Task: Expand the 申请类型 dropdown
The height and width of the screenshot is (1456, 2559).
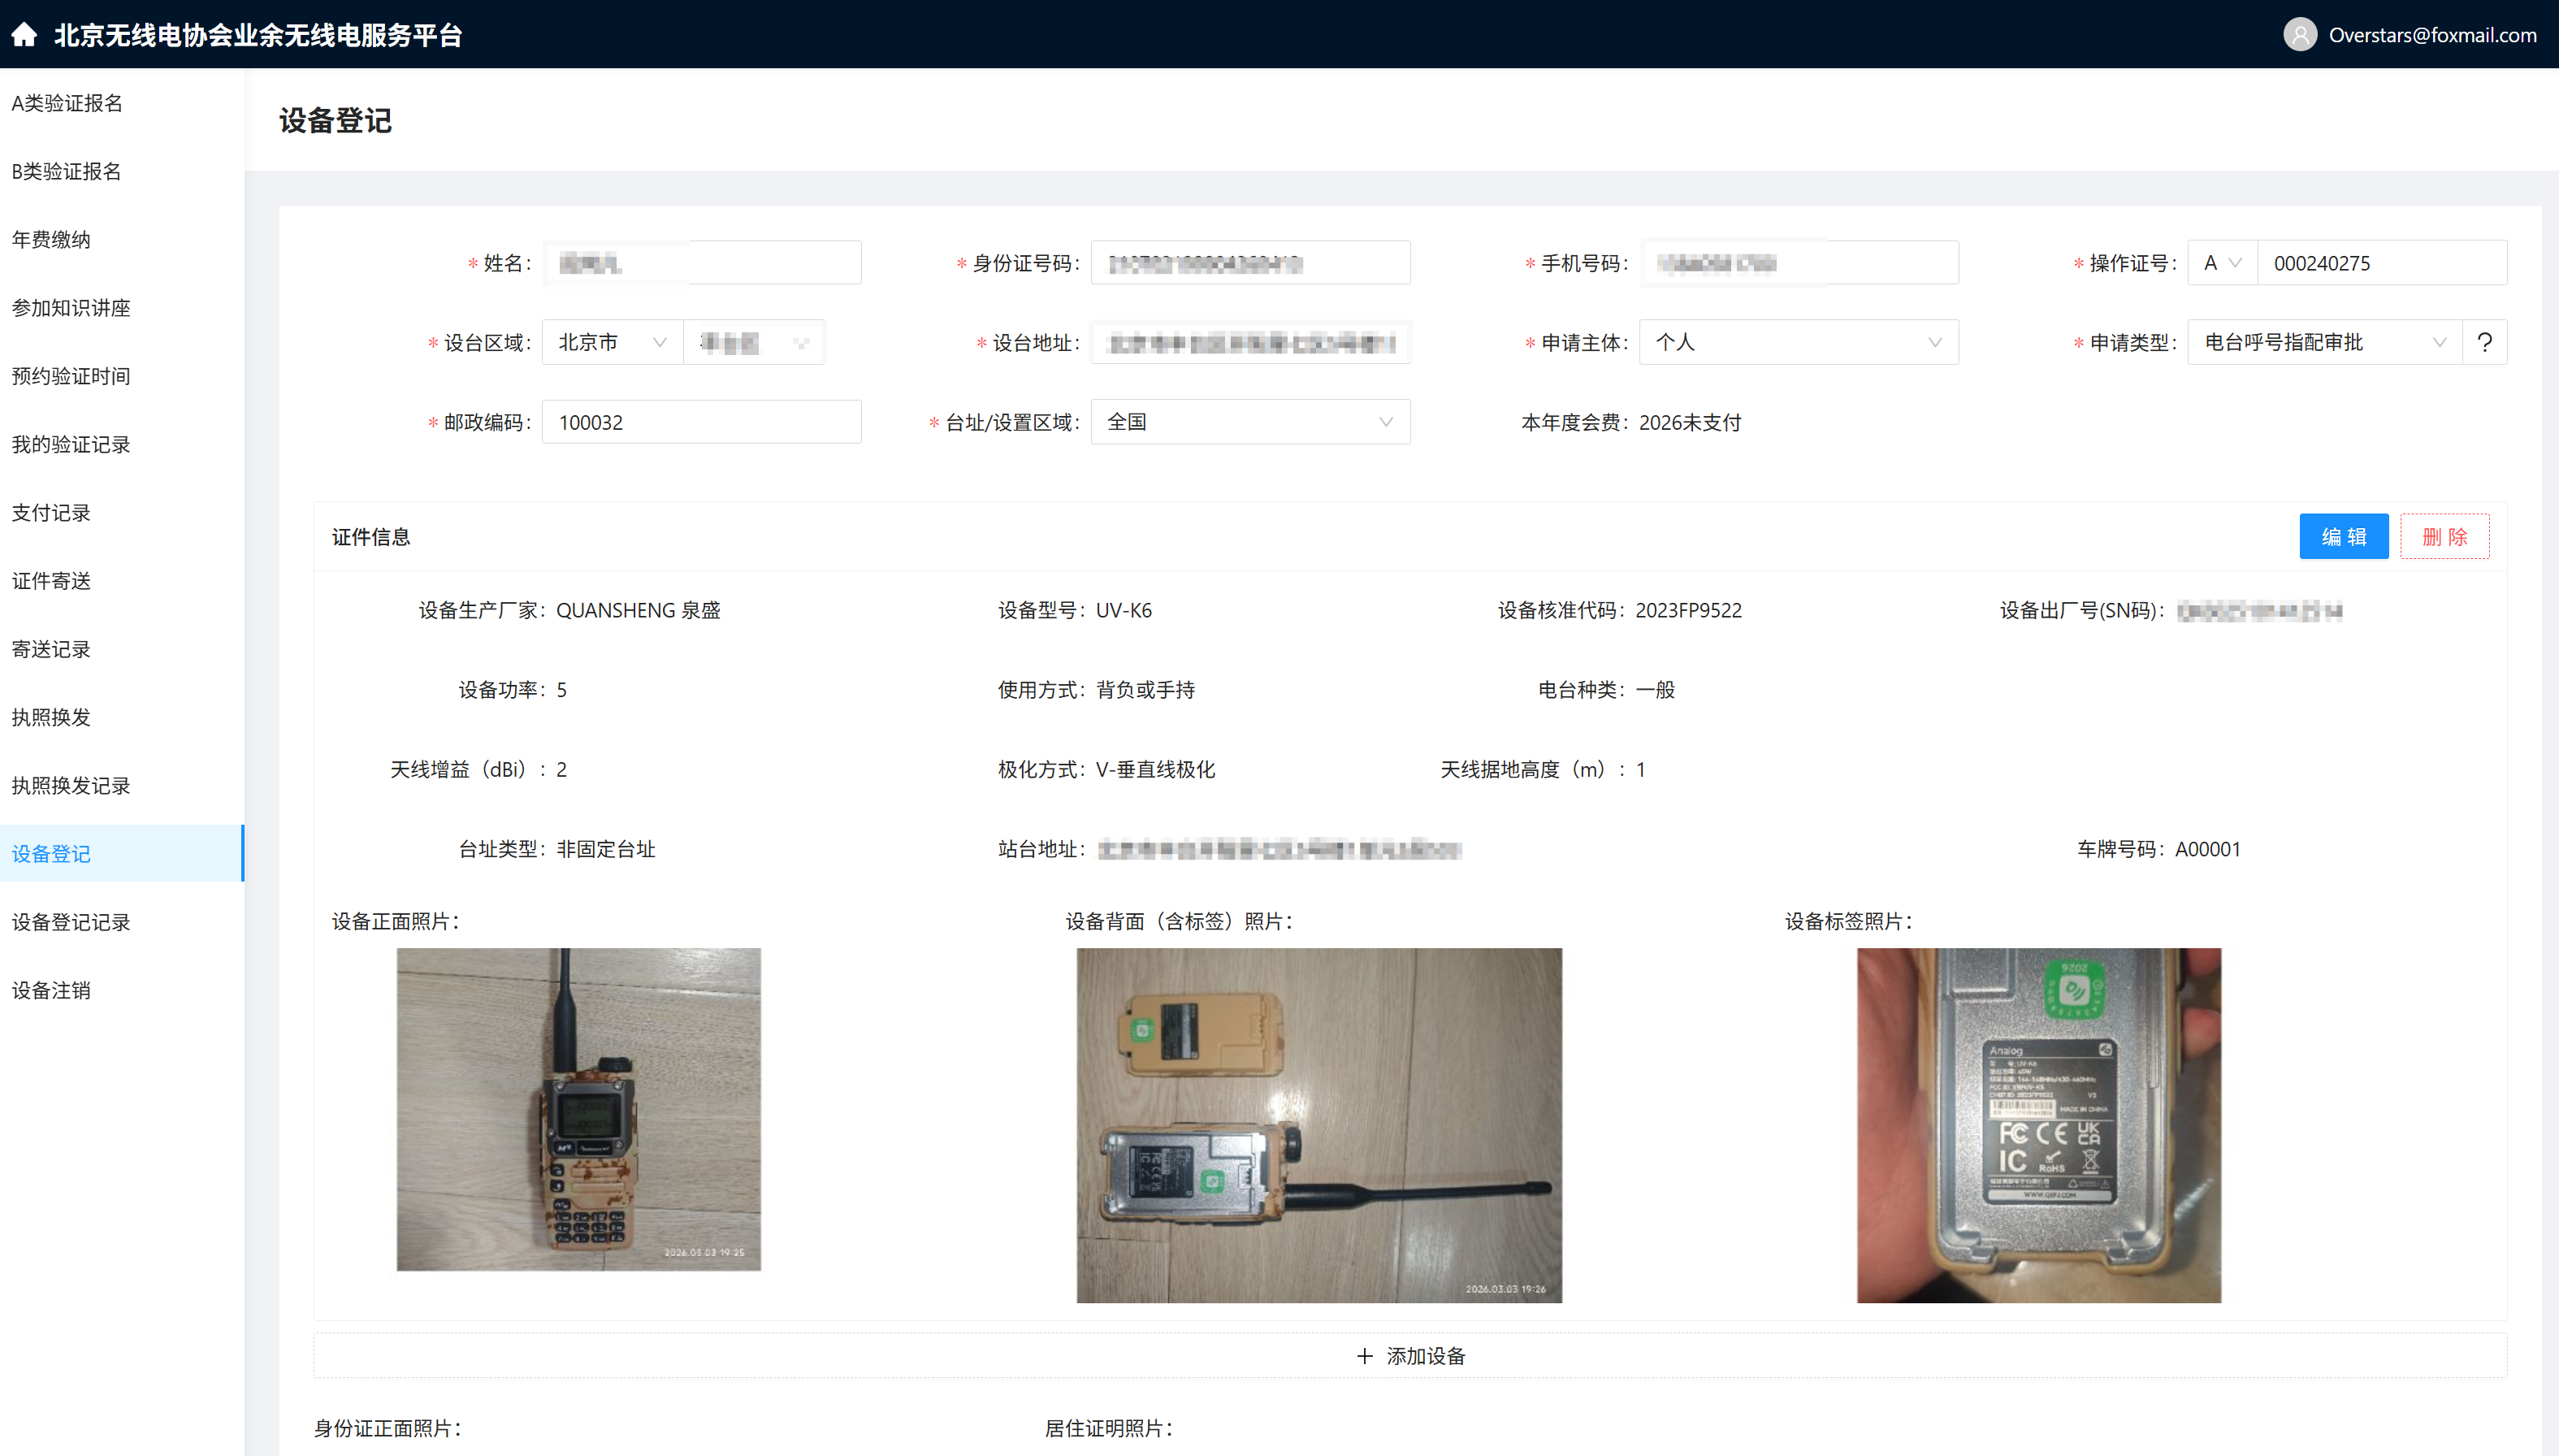Action: [x=2323, y=342]
